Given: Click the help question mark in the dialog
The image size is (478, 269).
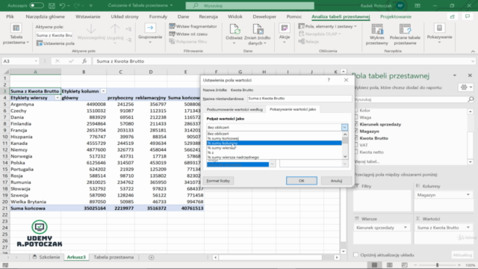Looking at the screenshot, I should click(329, 80).
